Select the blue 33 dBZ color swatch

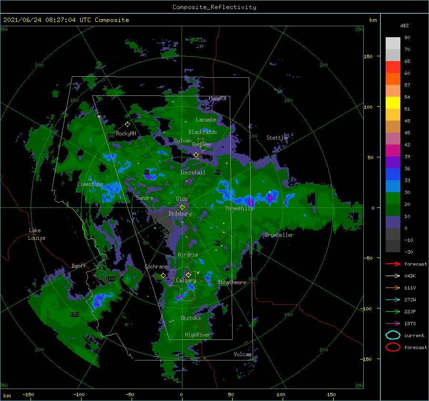[393, 174]
